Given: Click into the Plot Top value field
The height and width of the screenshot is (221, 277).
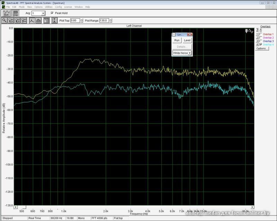Looking at the screenshot, I should click(75, 20).
